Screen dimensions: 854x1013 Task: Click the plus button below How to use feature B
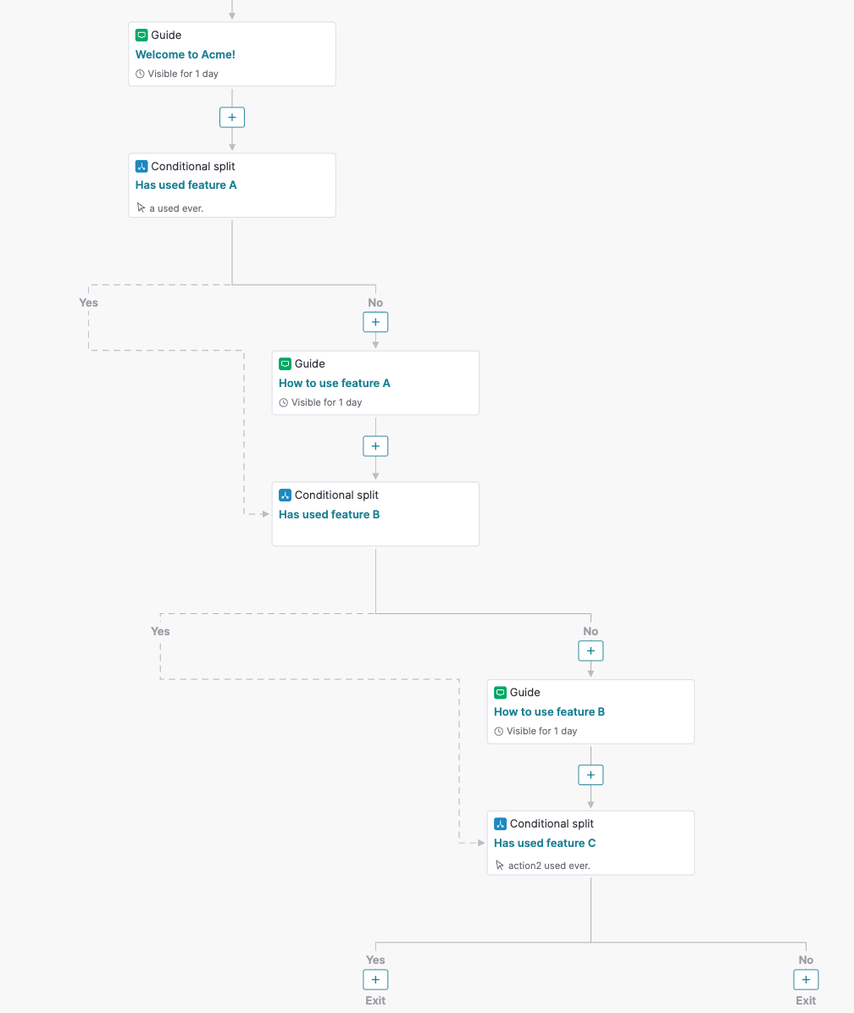tap(591, 774)
